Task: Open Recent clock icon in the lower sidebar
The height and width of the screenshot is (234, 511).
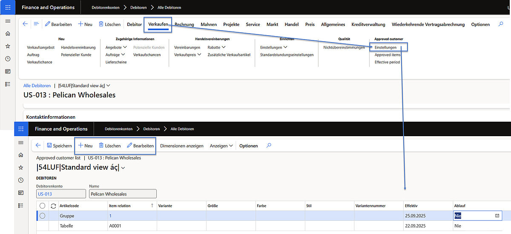Action: pos(21,180)
